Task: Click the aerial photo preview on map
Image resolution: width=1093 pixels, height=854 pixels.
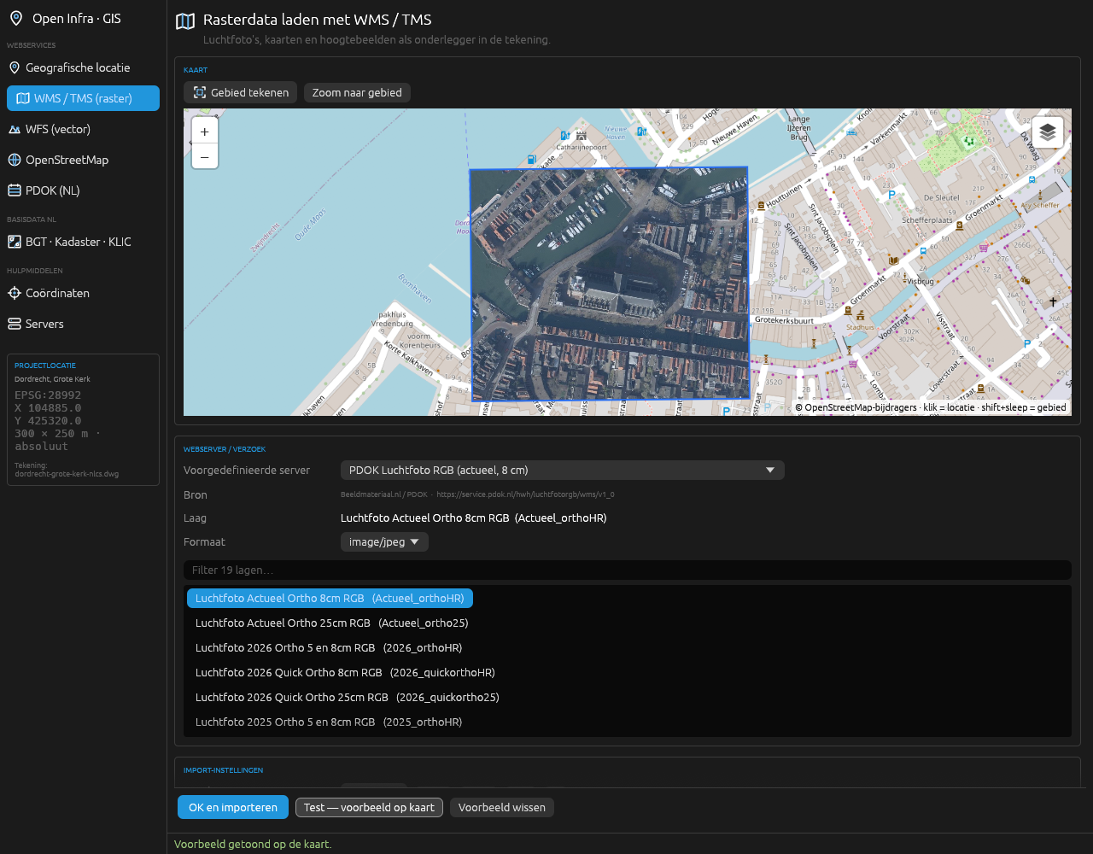Action: tap(610, 284)
